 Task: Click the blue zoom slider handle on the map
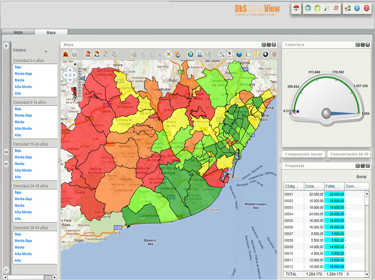pos(83,78)
